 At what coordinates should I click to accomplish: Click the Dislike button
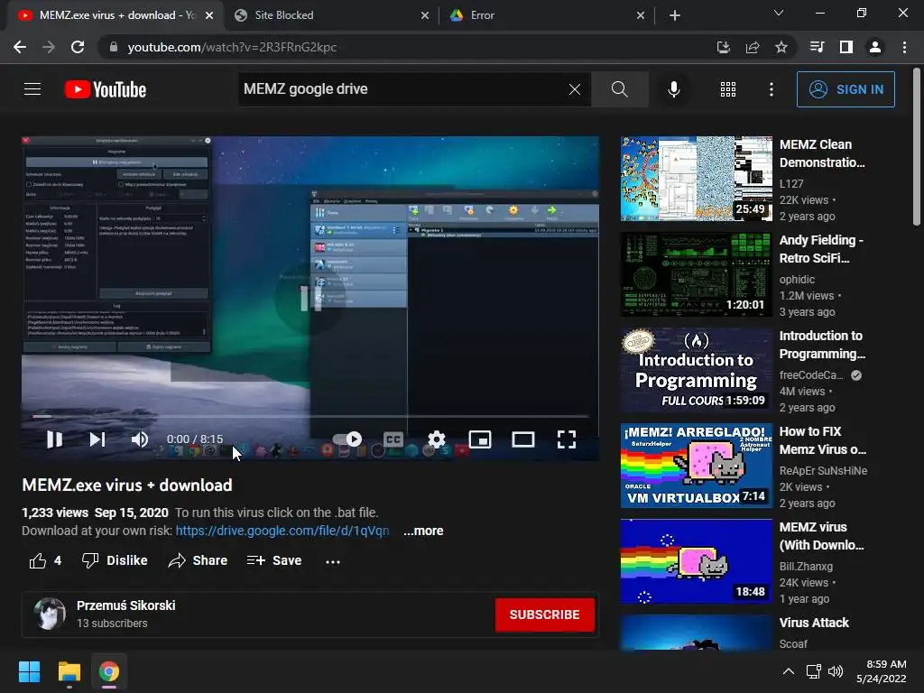pos(115,560)
